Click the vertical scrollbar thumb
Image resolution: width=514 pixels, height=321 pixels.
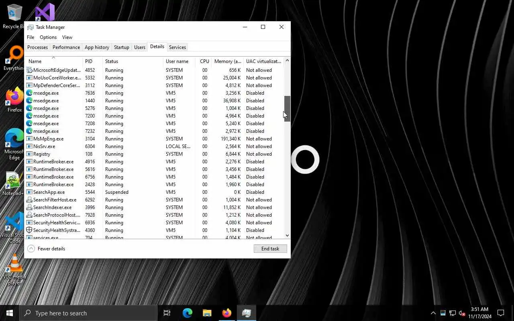[x=287, y=108]
